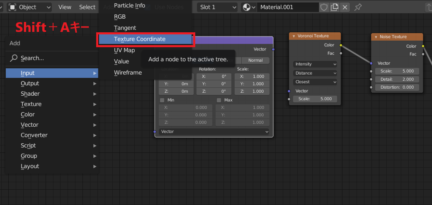Viewport: 432px width, 205px height.
Task: Choose Tangent from Input submenu
Action: point(145,28)
